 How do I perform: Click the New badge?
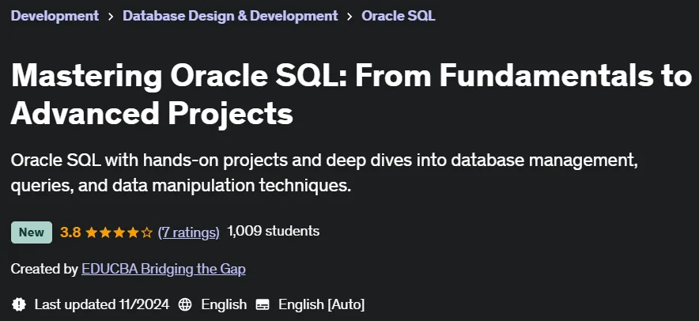click(31, 232)
